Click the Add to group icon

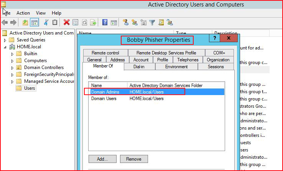click(x=170, y=22)
